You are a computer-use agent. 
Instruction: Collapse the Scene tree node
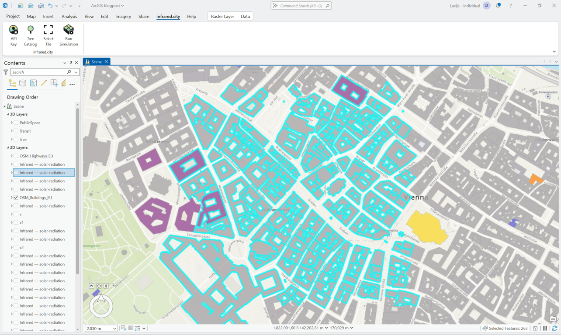click(4, 106)
